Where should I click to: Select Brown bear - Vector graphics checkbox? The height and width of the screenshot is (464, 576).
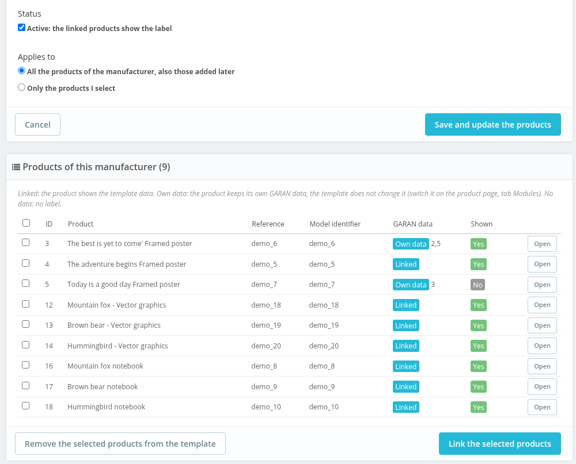(x=26, y=324)
